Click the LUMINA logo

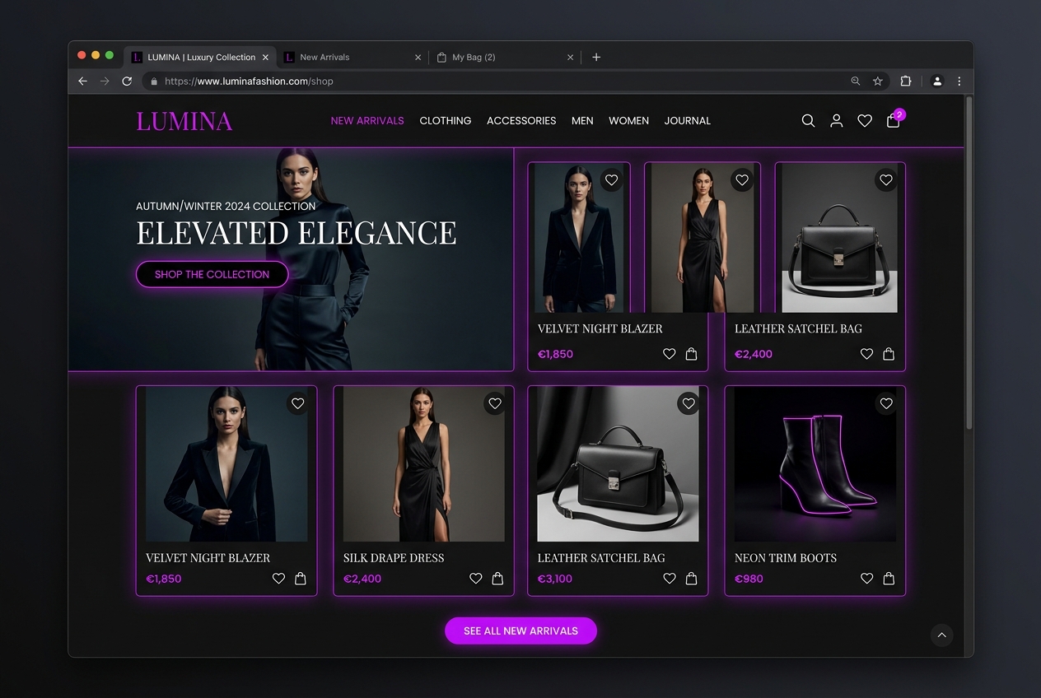click(184, 121)
